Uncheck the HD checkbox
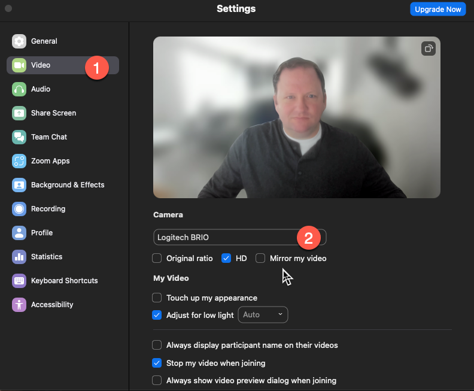474x391 pixels. tap(226, 258)
